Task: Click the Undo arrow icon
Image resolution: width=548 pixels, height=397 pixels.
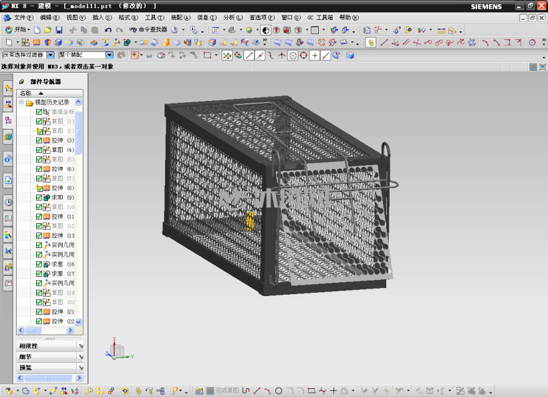Action: tap(108, 30)
